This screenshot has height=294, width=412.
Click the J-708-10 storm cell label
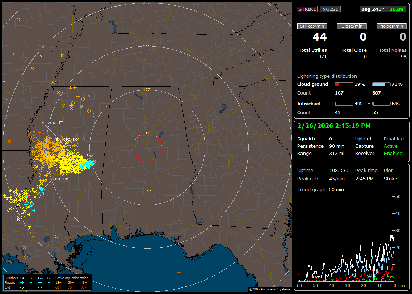[x=59, y=179]
